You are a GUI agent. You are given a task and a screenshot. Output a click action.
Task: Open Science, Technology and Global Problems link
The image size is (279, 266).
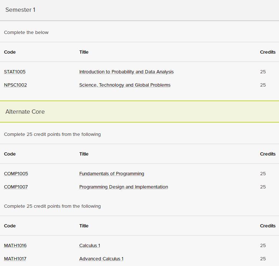coord(125,85)
